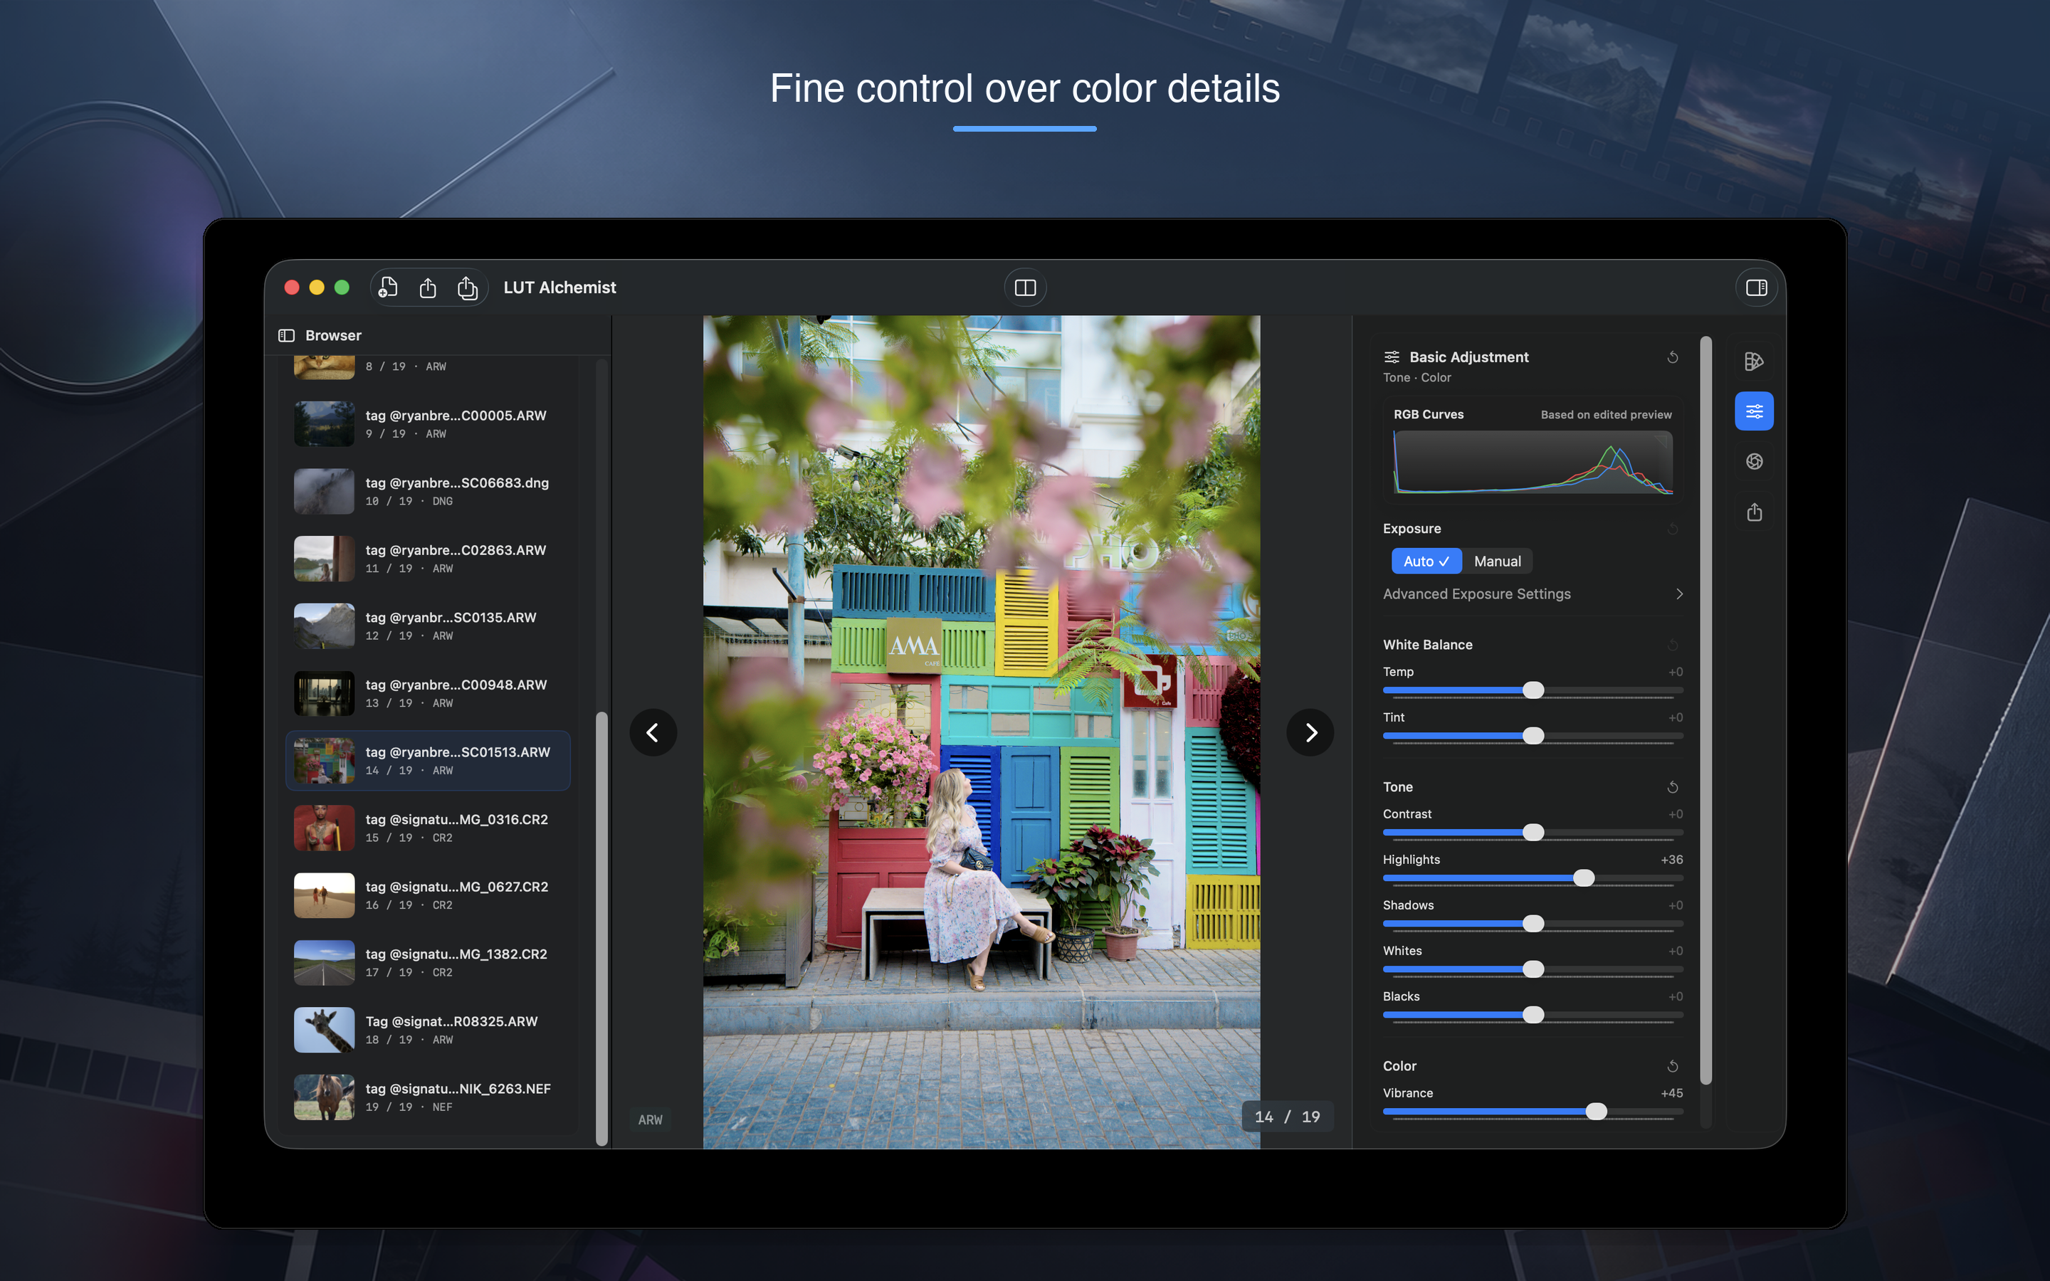Reset the White Balance section
The width and height of the screenshot is (2050, 1281).
point(1672,645)
